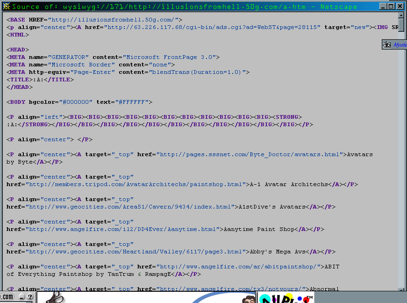Click the <HTML> tag line
This screenshot has height=303, width=407.
coord(18,35)
